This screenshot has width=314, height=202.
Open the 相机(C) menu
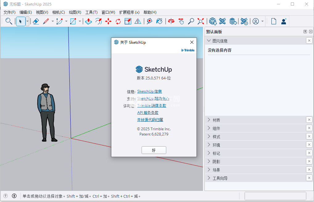59,12
